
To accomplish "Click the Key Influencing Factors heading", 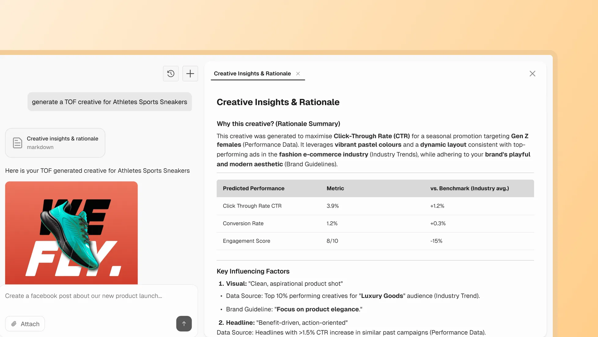I will pos(253,271).
